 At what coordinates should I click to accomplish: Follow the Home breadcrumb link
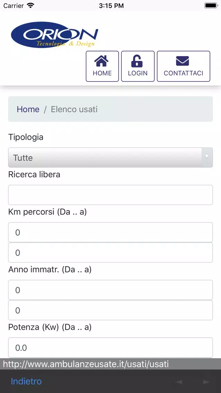point(28,109)
